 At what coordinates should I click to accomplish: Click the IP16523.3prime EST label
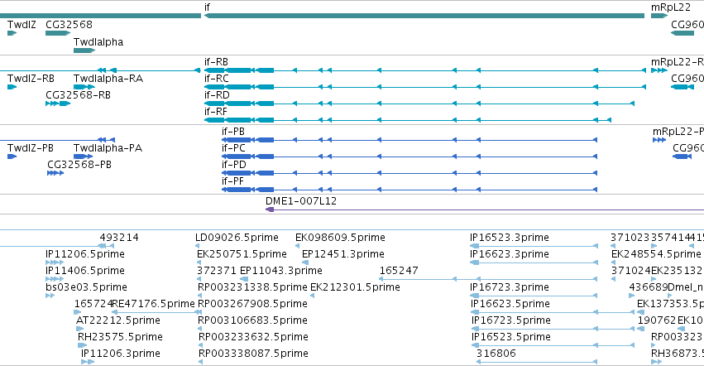tap(510, 238)
